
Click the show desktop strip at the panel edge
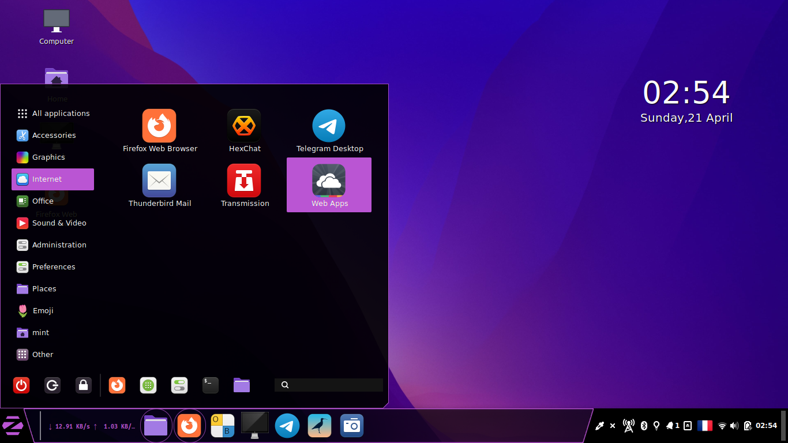click(x=783, y=426)
